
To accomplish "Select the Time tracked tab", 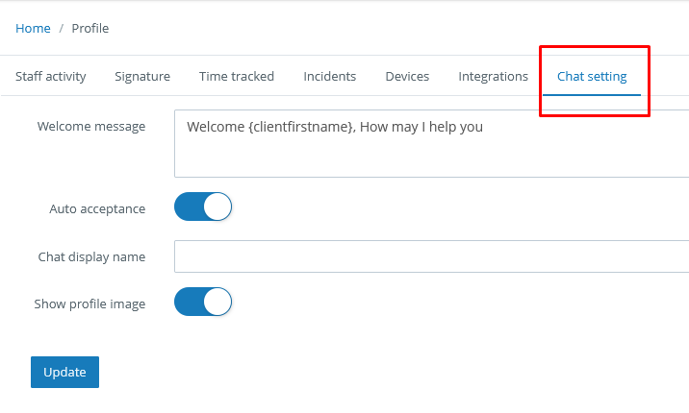I will pyautogui.click(x=237, y=77).
